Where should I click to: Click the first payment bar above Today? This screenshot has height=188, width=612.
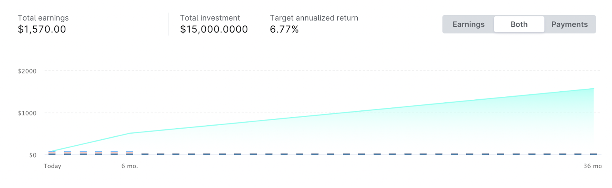[52, 153]
